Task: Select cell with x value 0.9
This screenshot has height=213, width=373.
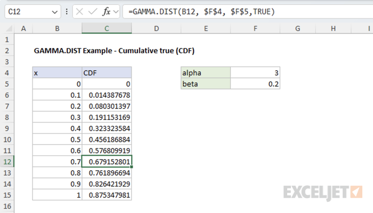Action: point(58,184)
